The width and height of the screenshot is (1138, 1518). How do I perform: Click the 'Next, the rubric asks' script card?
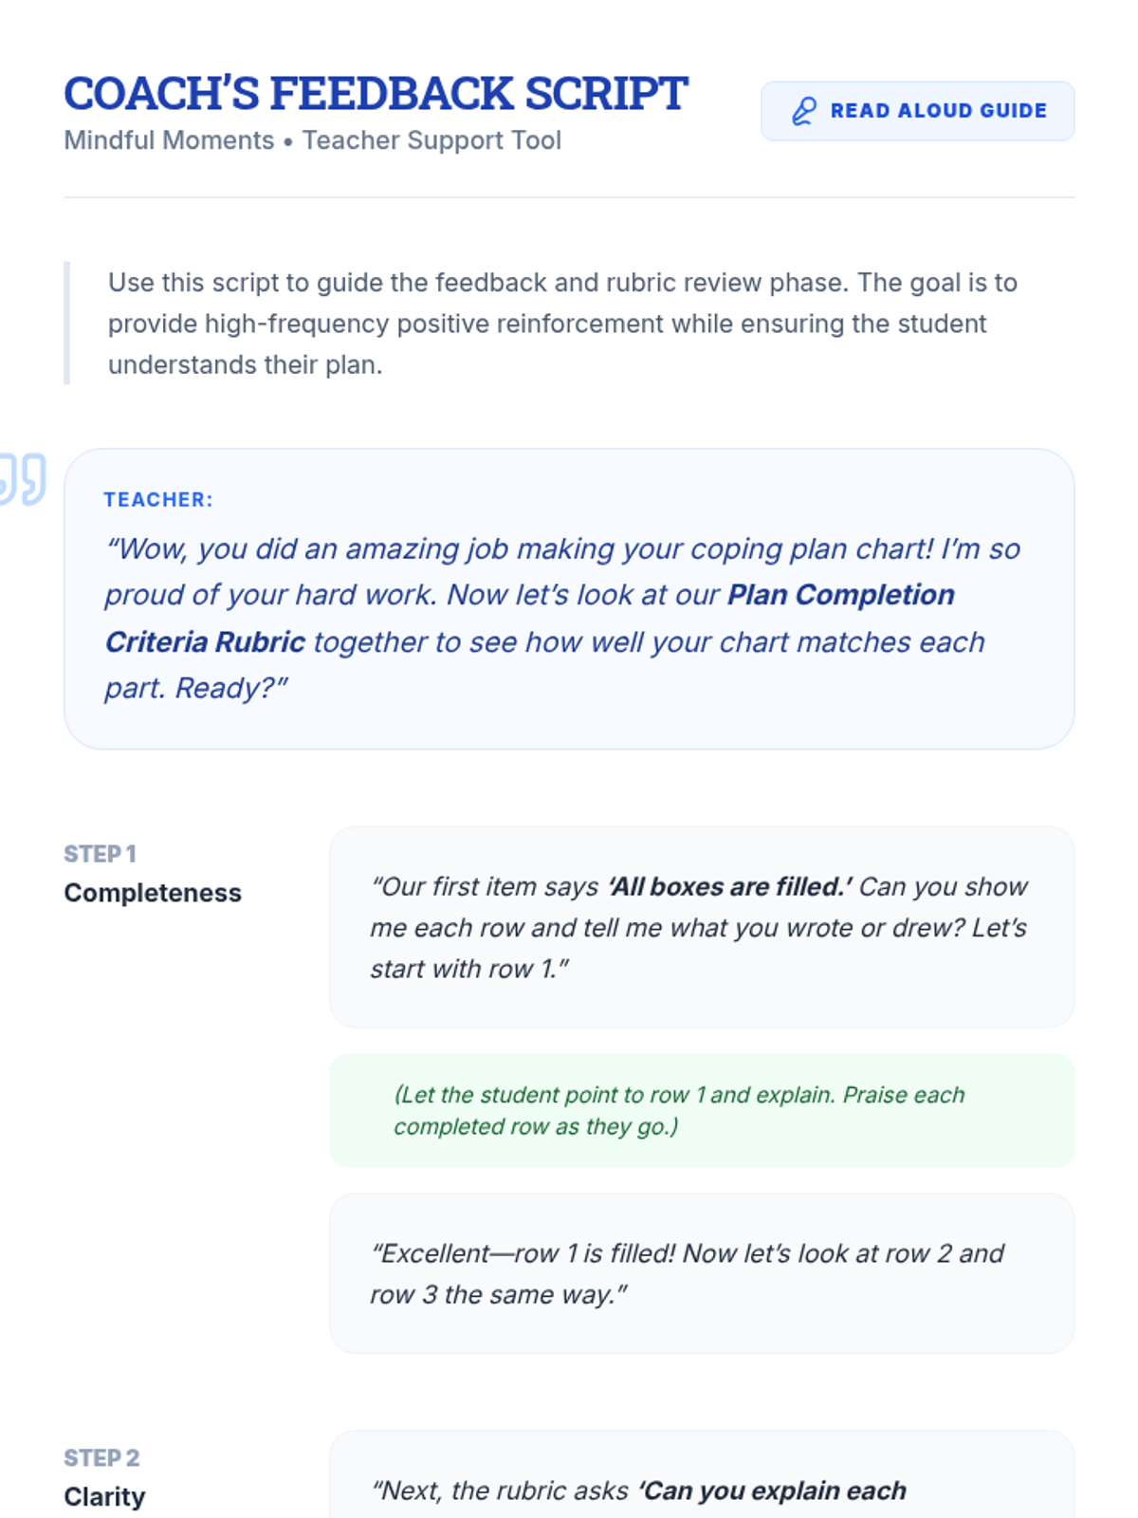[x=702, y=1474]
